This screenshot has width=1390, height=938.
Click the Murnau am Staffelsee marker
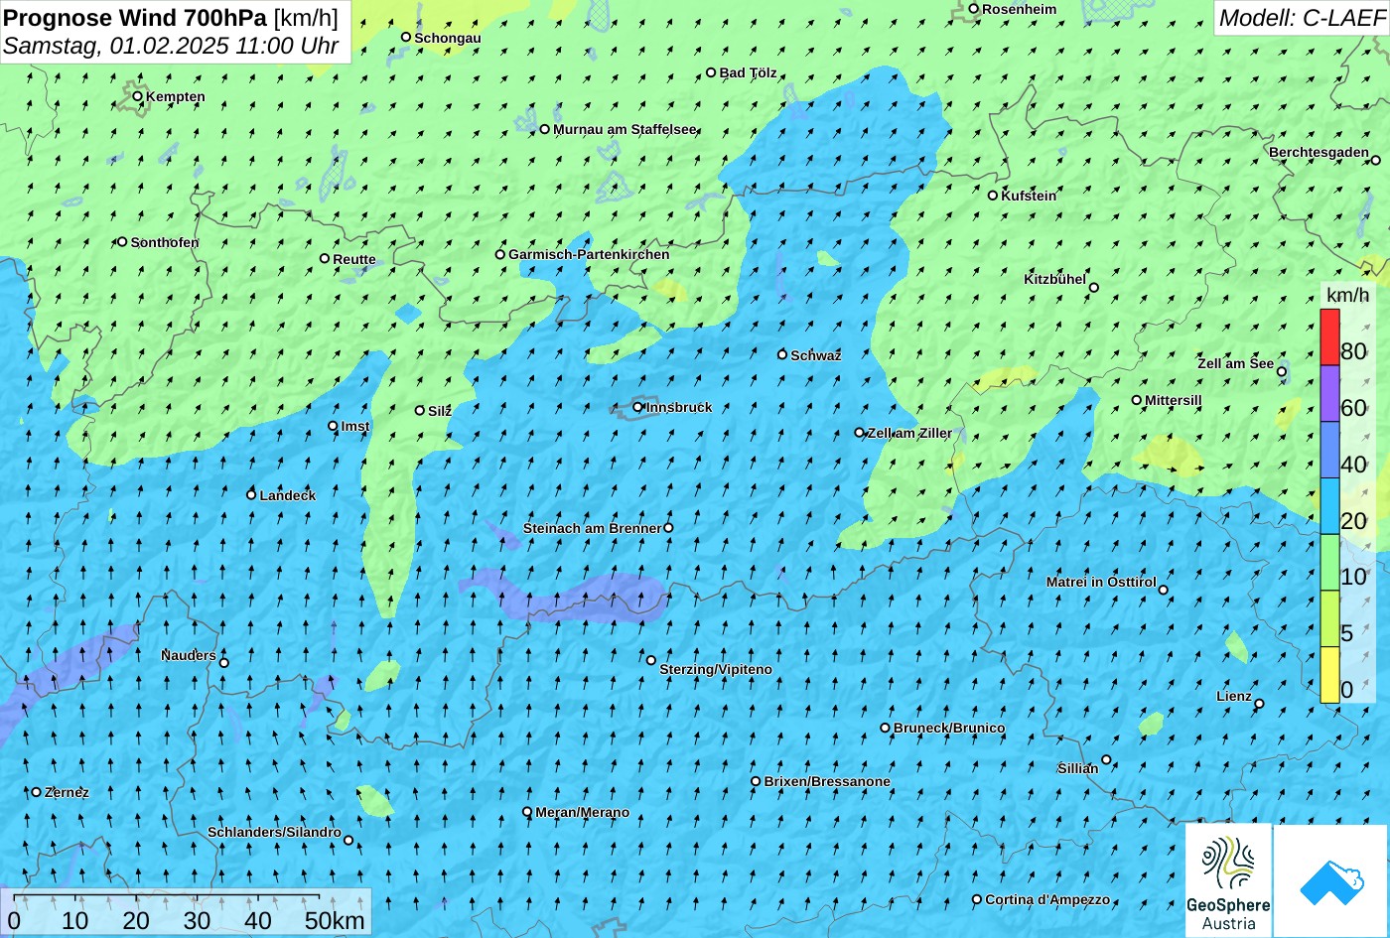(x=545, y=129)
